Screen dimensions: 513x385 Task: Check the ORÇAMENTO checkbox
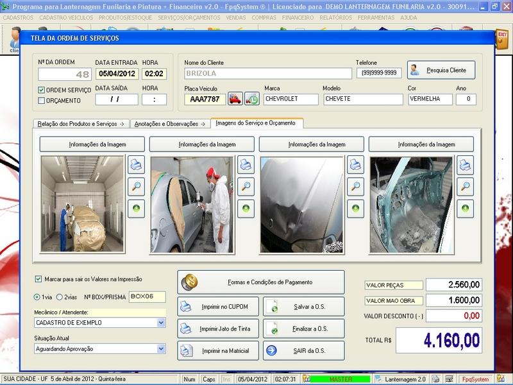[42, 100]
